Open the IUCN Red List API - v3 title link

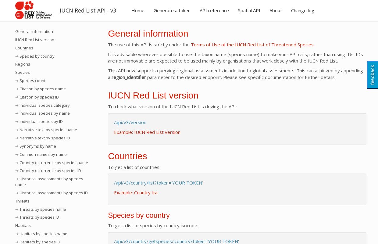pyautogui.click(x=88, y=11)
